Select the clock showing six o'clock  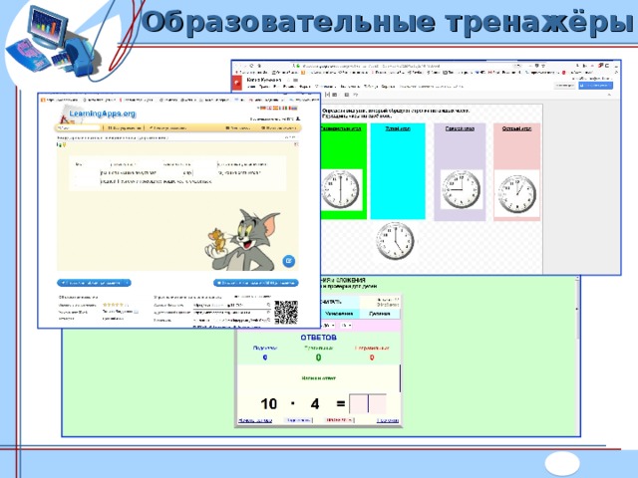[x=341, y=190]
